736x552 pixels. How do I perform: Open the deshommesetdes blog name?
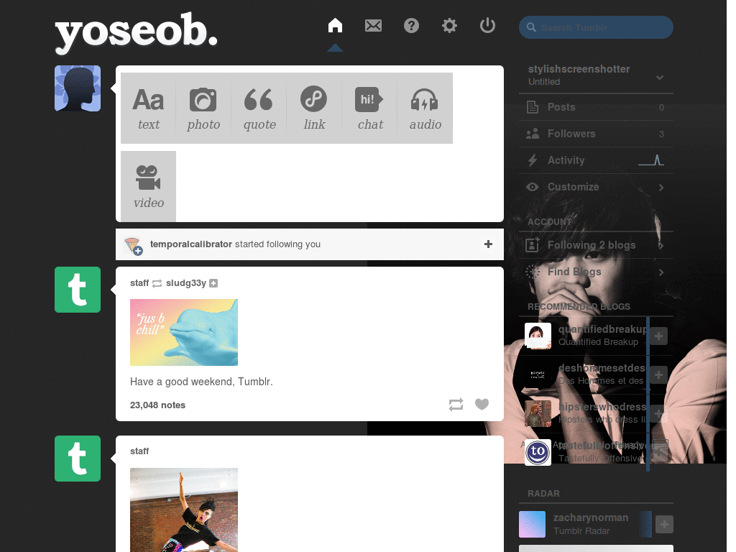tap(602, 368)
